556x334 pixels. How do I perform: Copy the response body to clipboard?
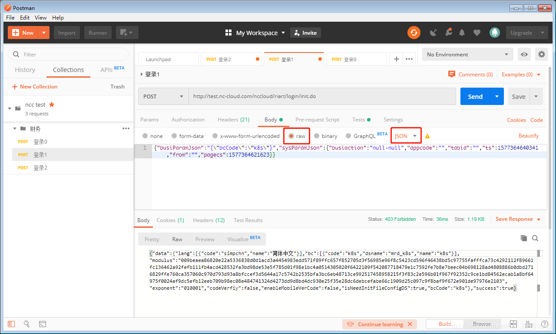click(x=524, y=238)
